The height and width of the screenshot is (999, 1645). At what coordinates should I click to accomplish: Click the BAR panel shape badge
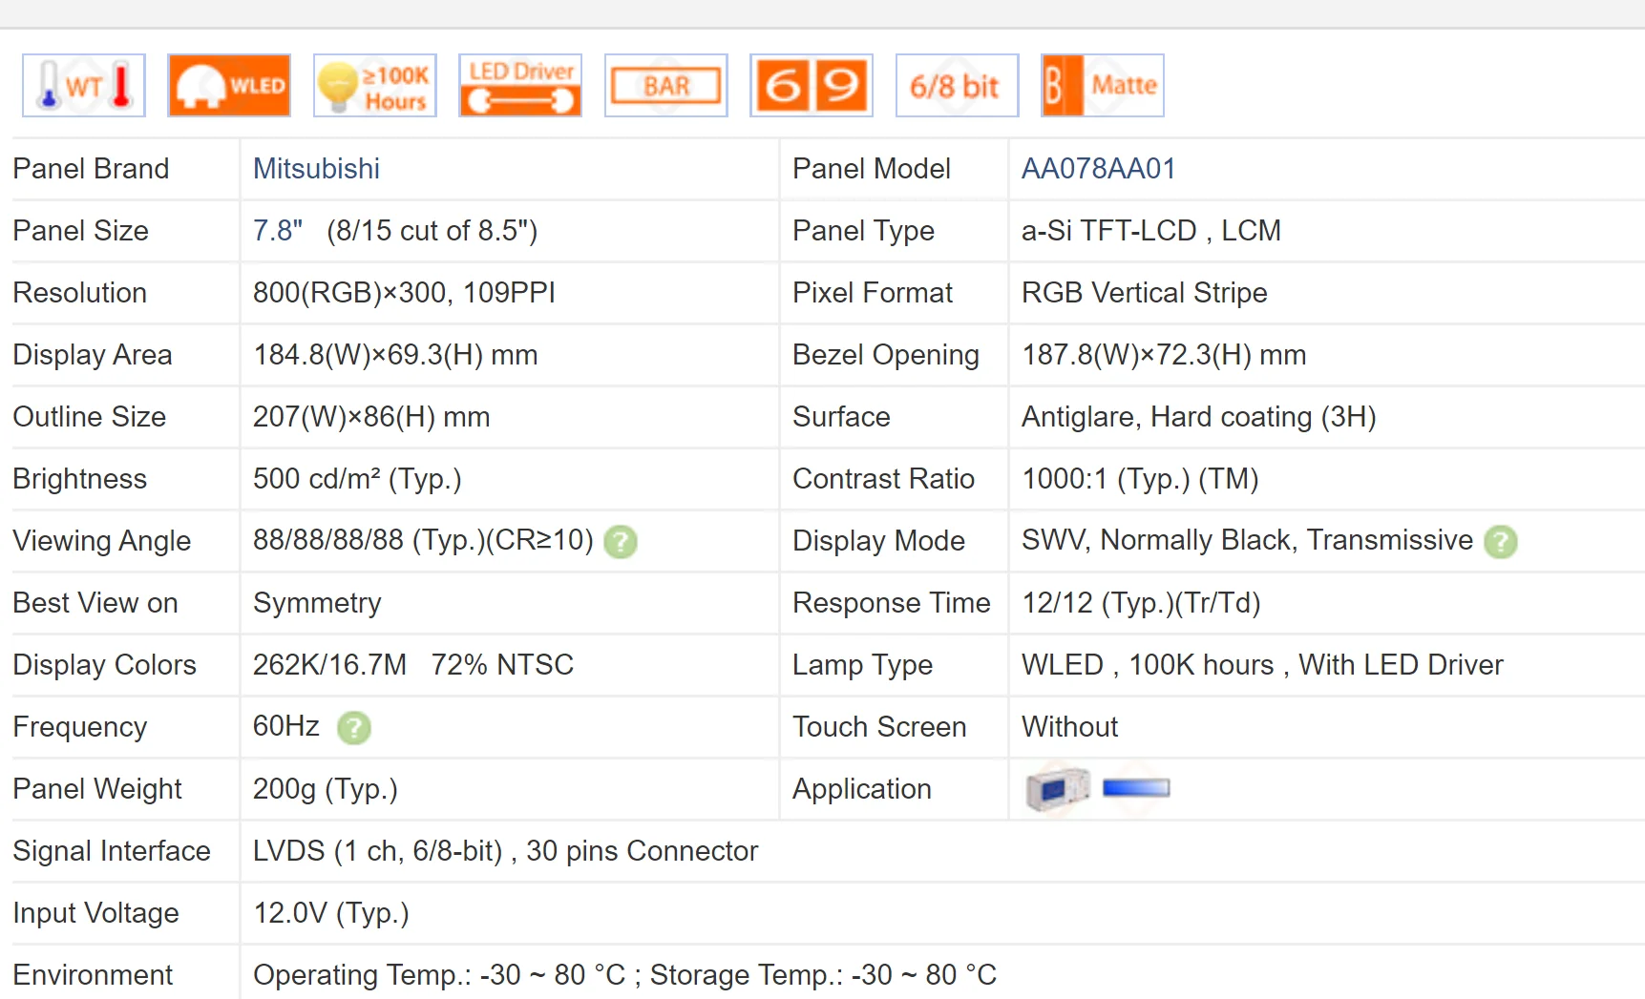pyautogui.click(x=666, y=86)
